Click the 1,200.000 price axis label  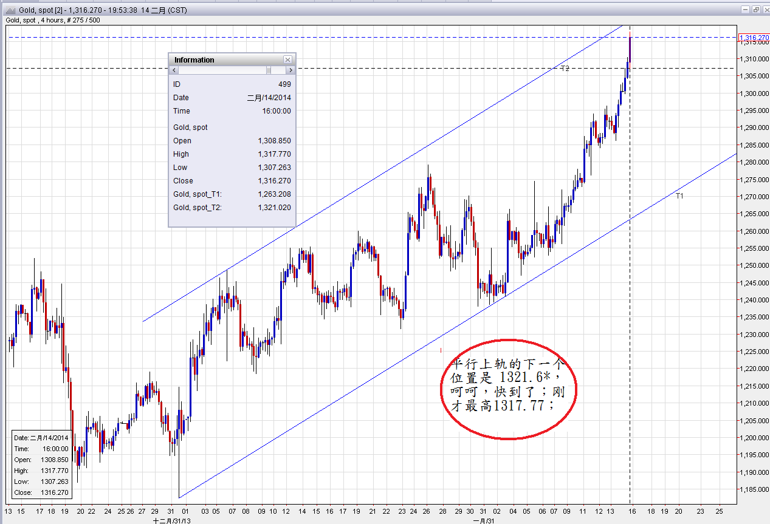[754, 438]
